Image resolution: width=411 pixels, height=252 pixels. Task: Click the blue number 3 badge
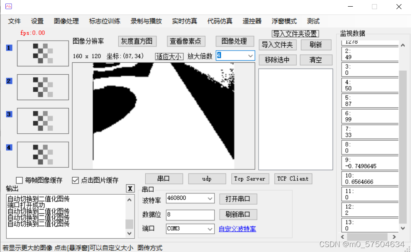(x=9, y=114)
